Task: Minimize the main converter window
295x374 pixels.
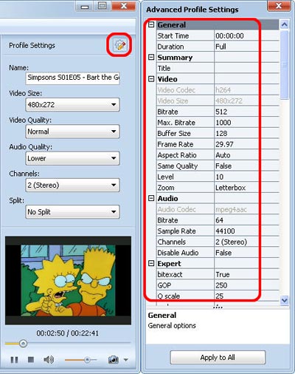Action: point(85,6)
